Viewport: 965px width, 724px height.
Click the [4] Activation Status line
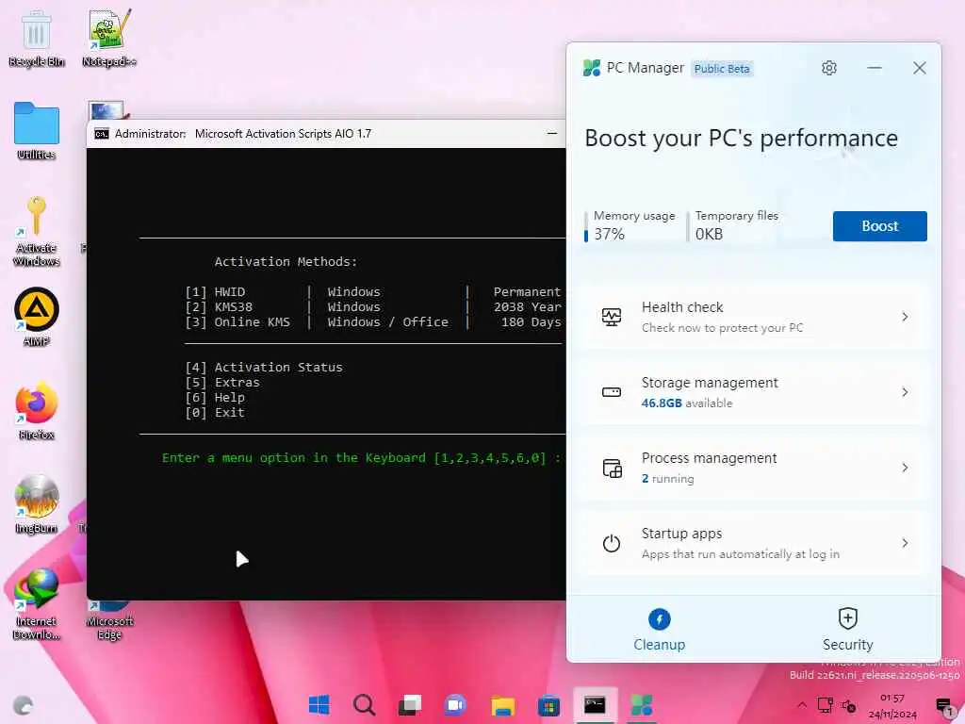(x=264, y=367)
